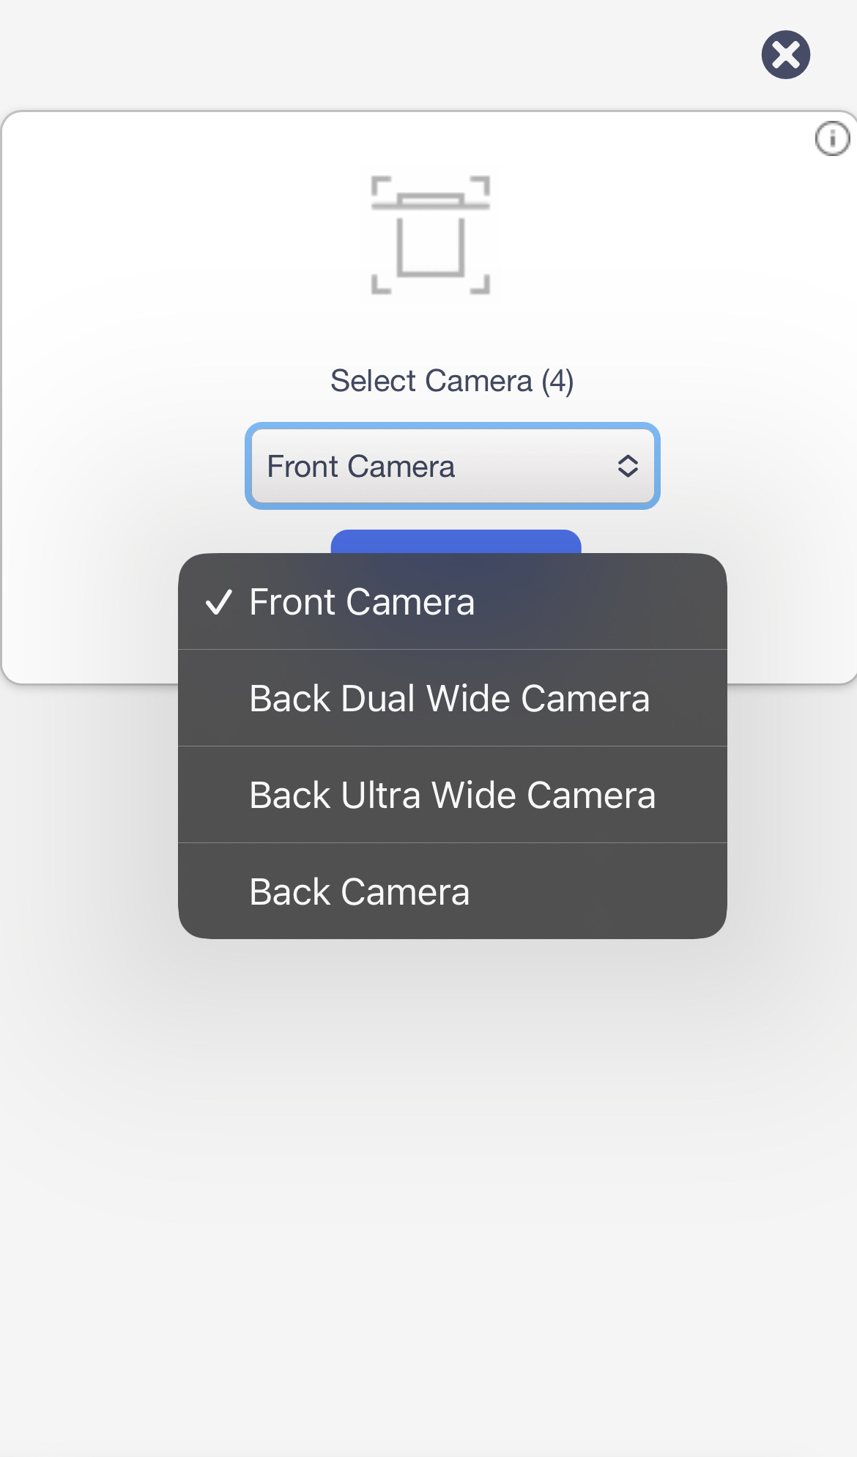Select the checked Front Camera menu entry
Screen dimensions: 857x1457
[x=453, y=601]
